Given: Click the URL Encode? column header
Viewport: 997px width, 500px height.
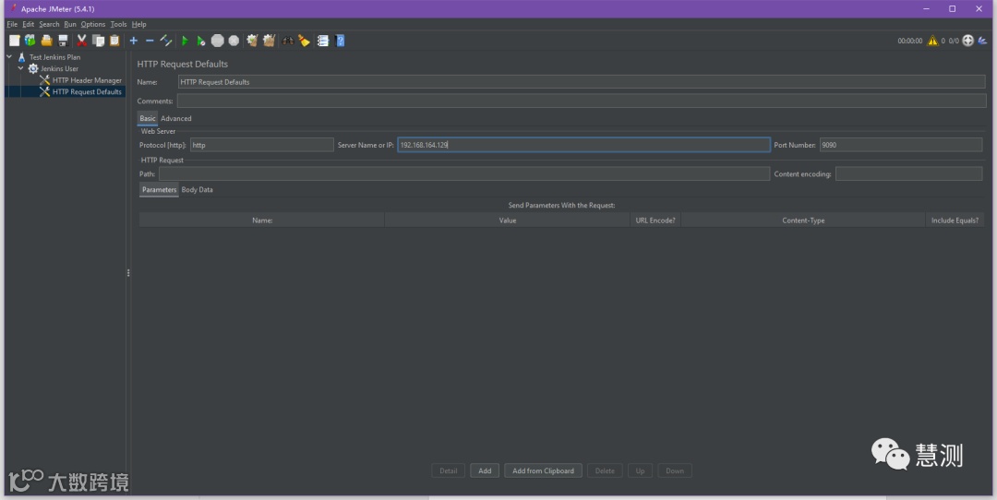Looking at the screenshot, I should tap(655, 220).
